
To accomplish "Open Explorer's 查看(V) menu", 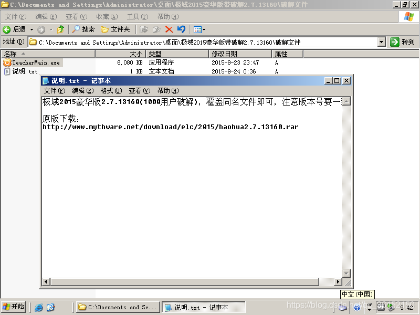I will point(77,17).
